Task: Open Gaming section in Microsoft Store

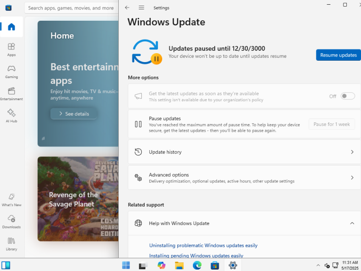Action: tap(11, 72)
